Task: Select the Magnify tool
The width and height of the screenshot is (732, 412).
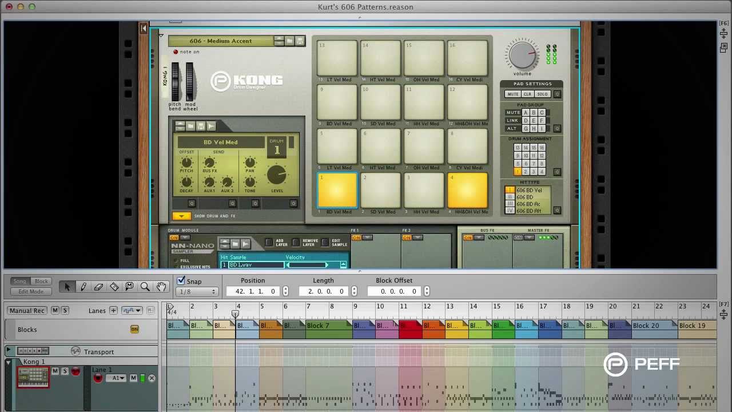Action: (145, 287)
